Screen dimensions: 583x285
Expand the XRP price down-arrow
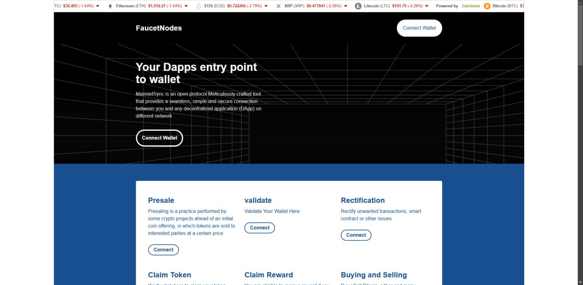tap(346, 6)
